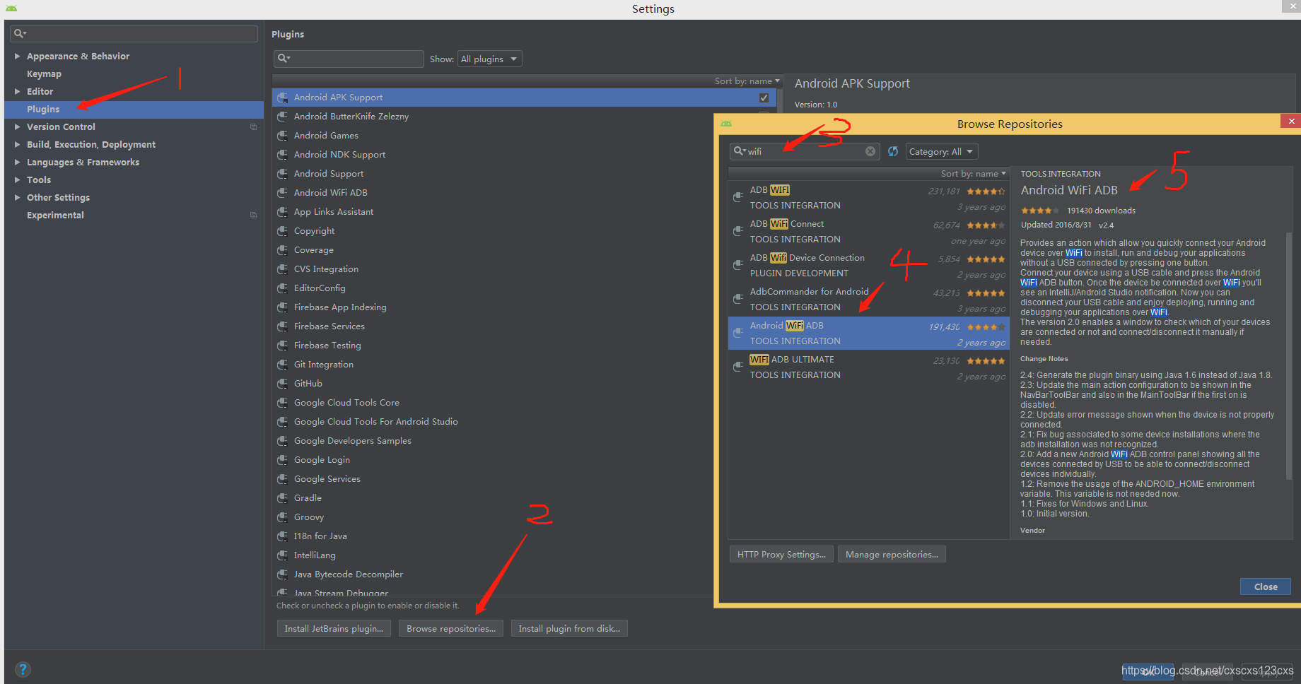Viewport: 1301px width, 684px height.
Task: Open HTTP Proxy Settings...
Action: point(781,554)
